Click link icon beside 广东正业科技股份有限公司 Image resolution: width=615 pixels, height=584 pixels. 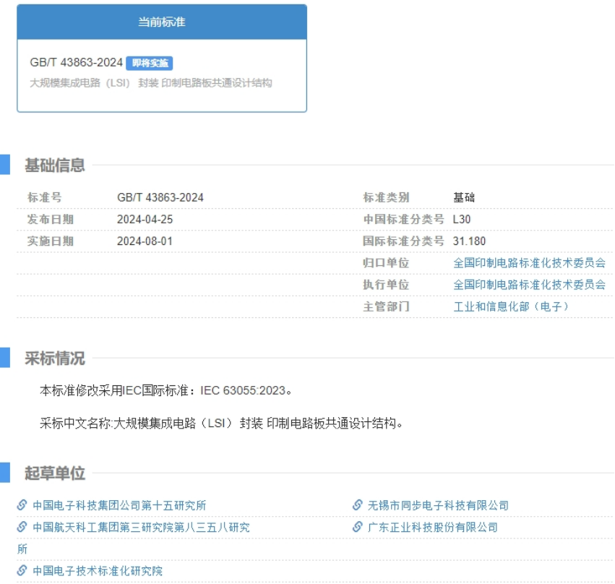357,527
